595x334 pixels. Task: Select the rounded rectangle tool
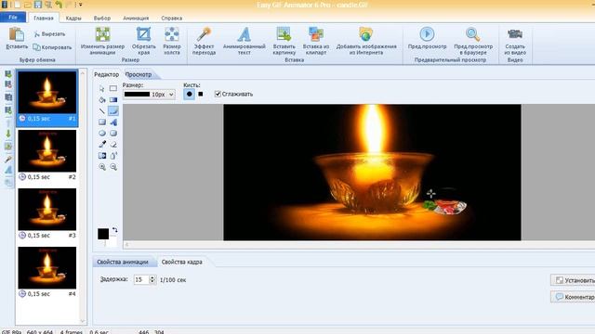[x=113, y=134]
